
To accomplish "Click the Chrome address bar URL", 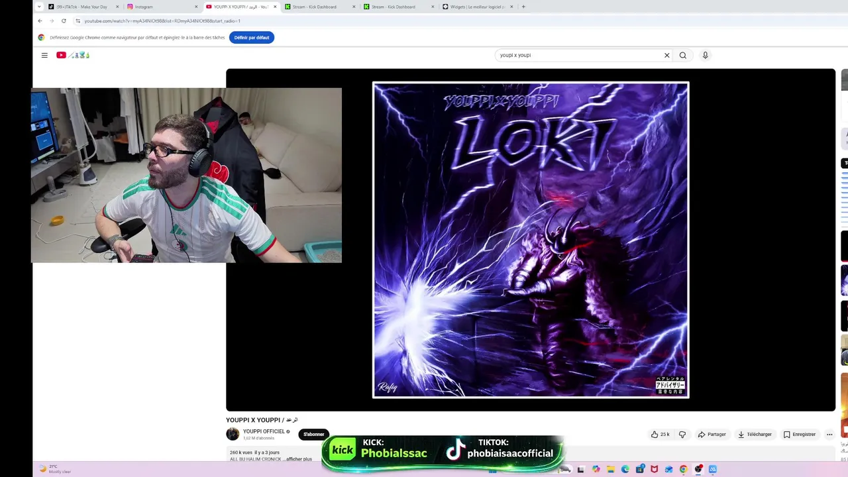I will (162, 21).
